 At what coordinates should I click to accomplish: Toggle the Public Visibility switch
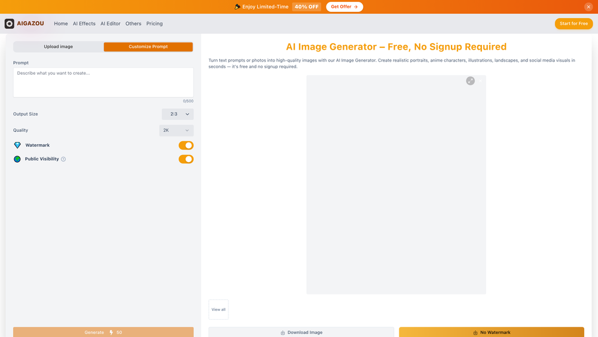click(x=186, y=159)
